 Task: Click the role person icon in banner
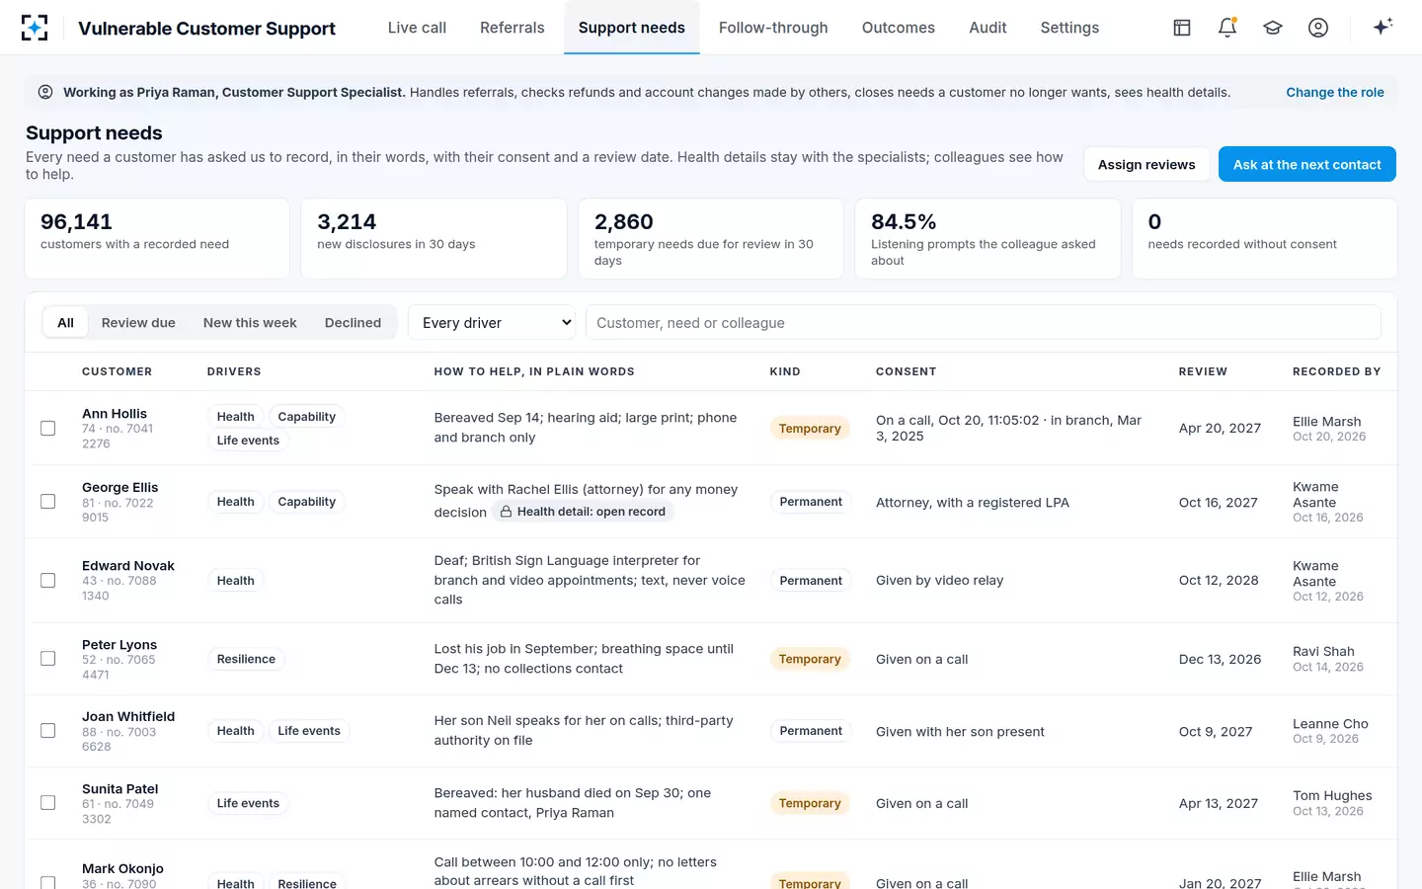click(x=45, y=92)
